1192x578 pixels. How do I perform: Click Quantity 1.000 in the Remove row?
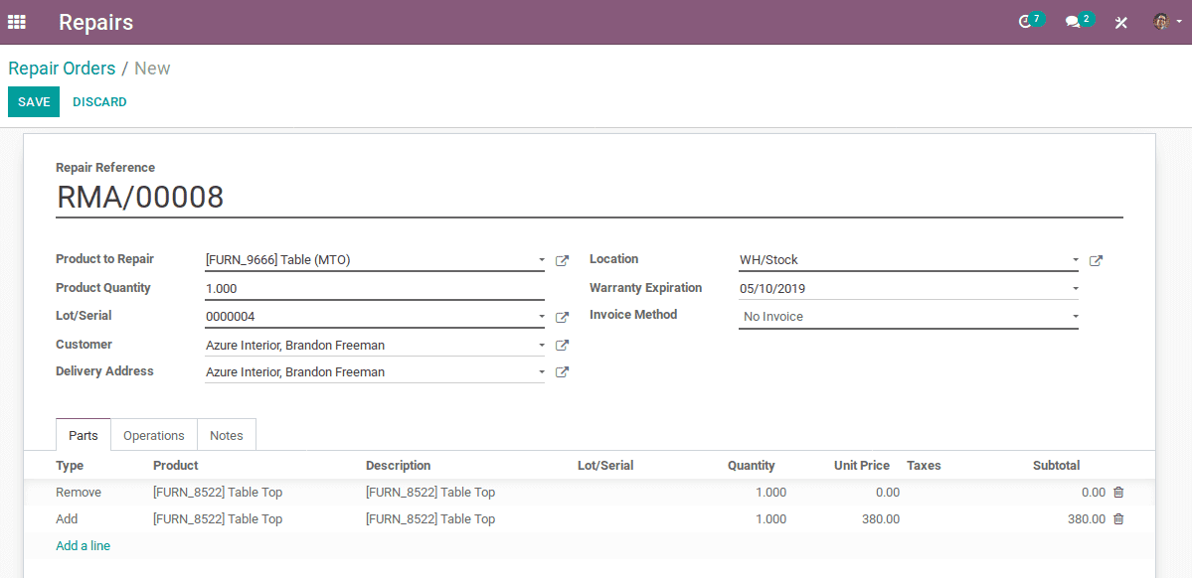point(770,493)
